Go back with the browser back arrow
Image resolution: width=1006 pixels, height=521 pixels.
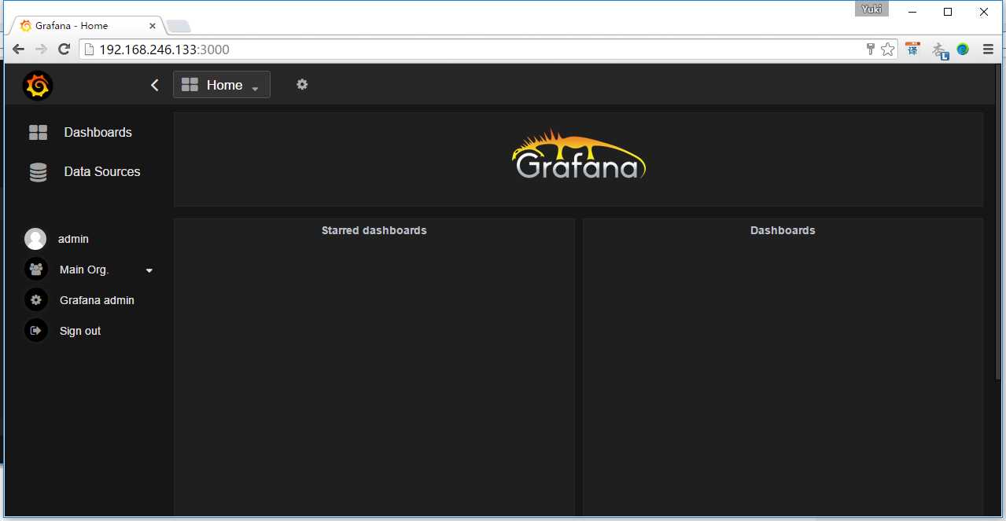pyautogui.click(x=18, y=50)
